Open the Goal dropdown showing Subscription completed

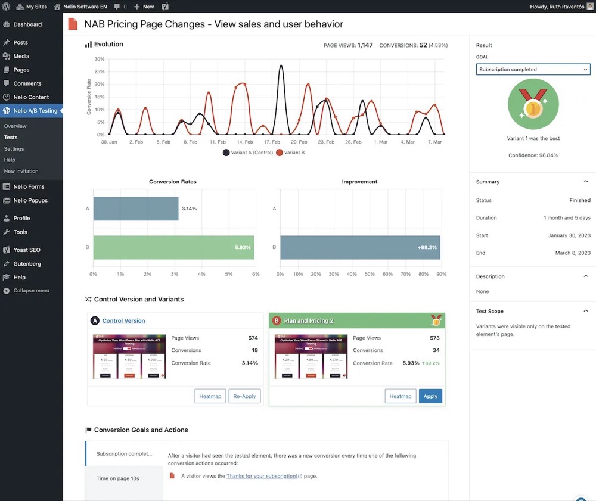click(533, 70)
